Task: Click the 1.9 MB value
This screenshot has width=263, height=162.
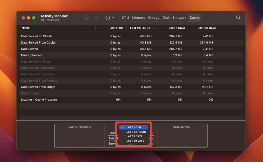Action: 178,55
